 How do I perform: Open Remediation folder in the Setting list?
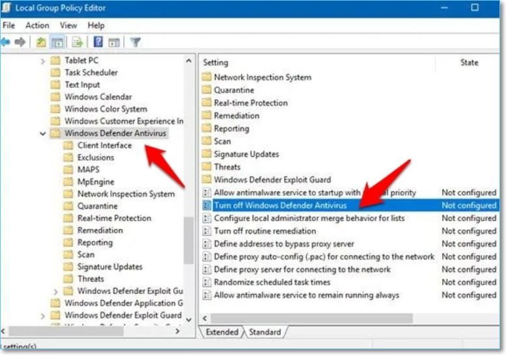tap(236, 116)
